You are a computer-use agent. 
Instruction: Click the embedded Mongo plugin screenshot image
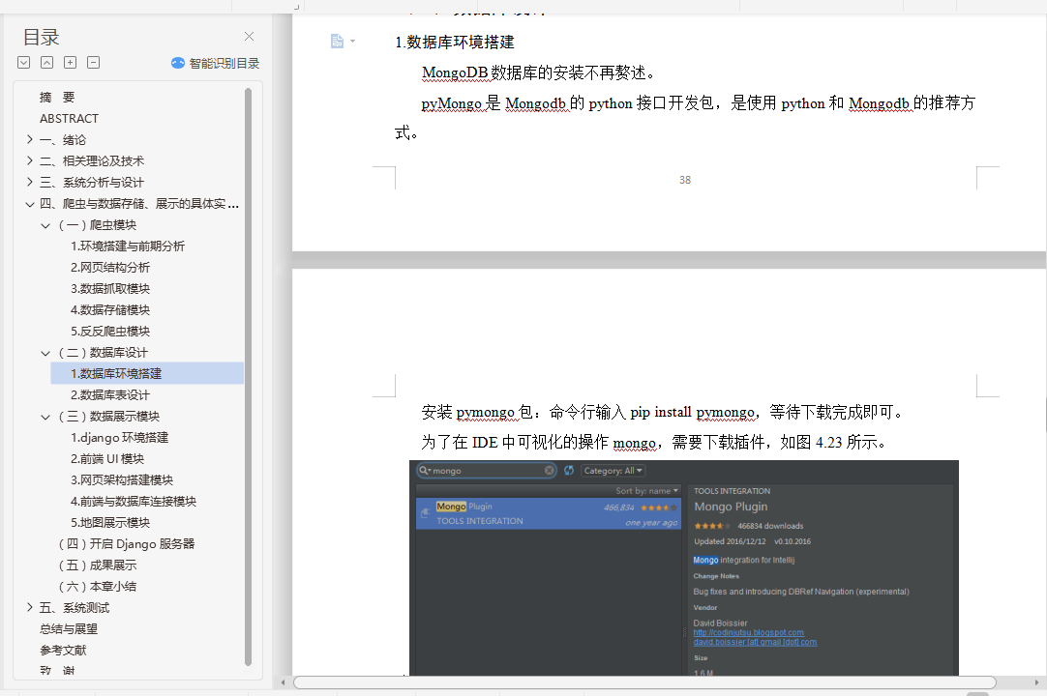[684, 567]
